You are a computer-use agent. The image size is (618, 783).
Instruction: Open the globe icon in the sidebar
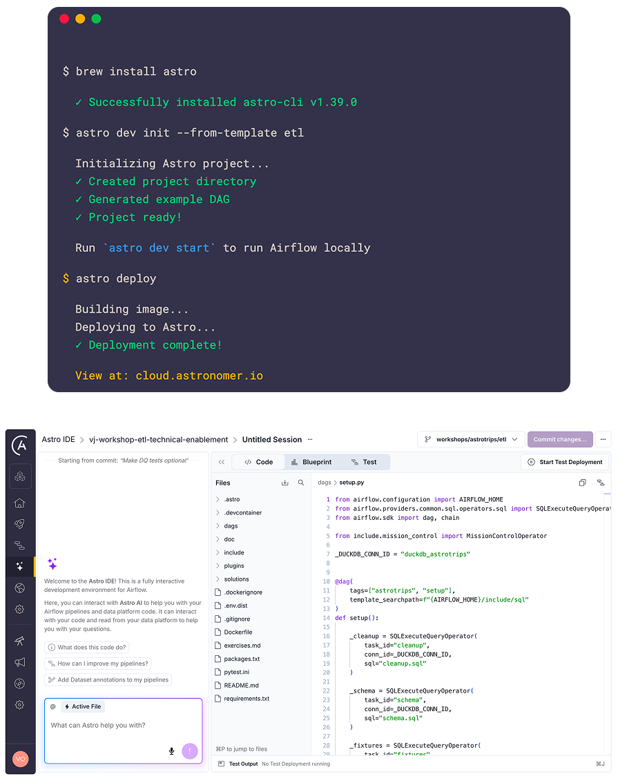tap(20, 588)
